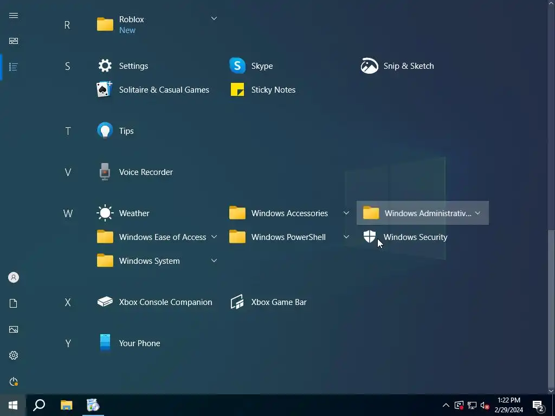Open File Explorer from the taskbar
The image size is (555, 416).
[66, 405]
